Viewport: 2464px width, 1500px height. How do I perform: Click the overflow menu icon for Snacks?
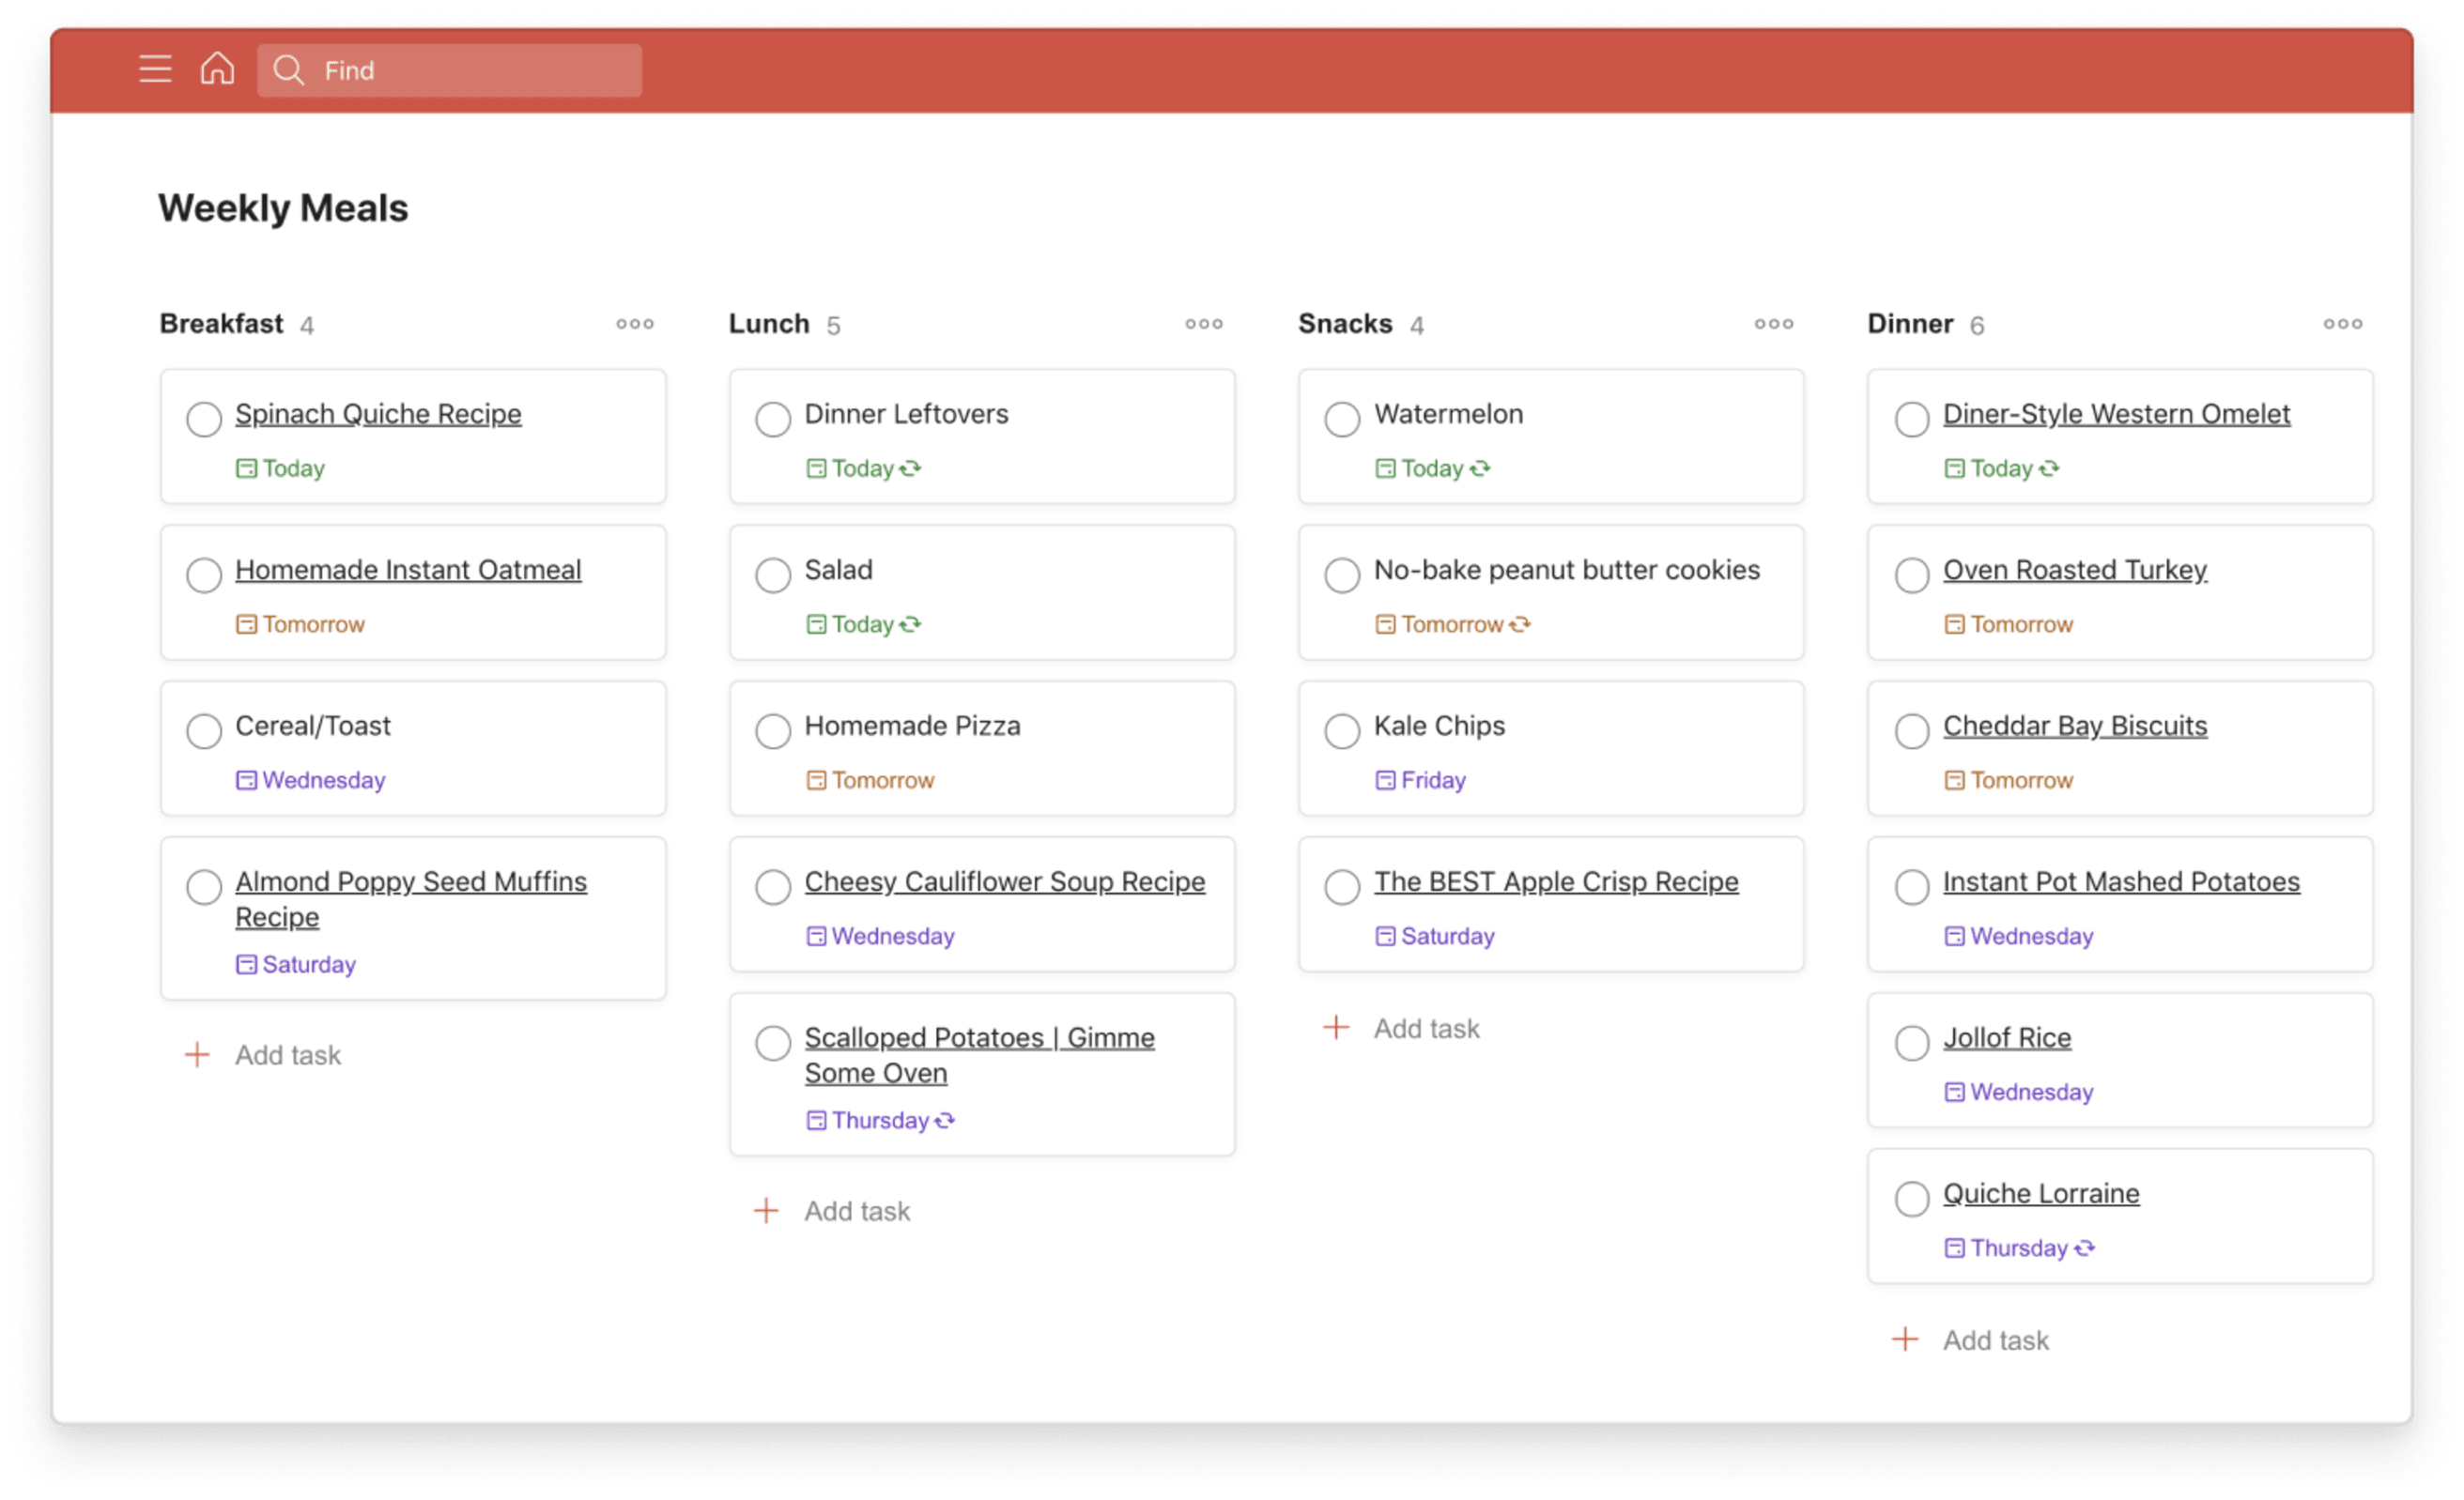[1772, 324]
